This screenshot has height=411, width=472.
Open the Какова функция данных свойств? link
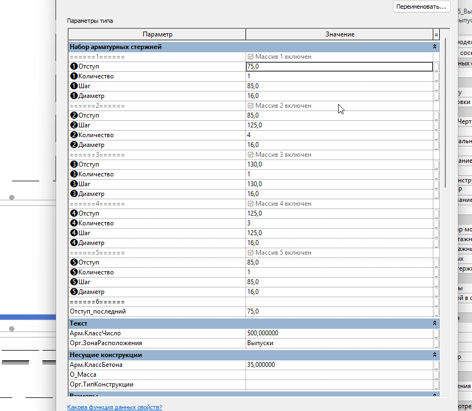point(114,407)
